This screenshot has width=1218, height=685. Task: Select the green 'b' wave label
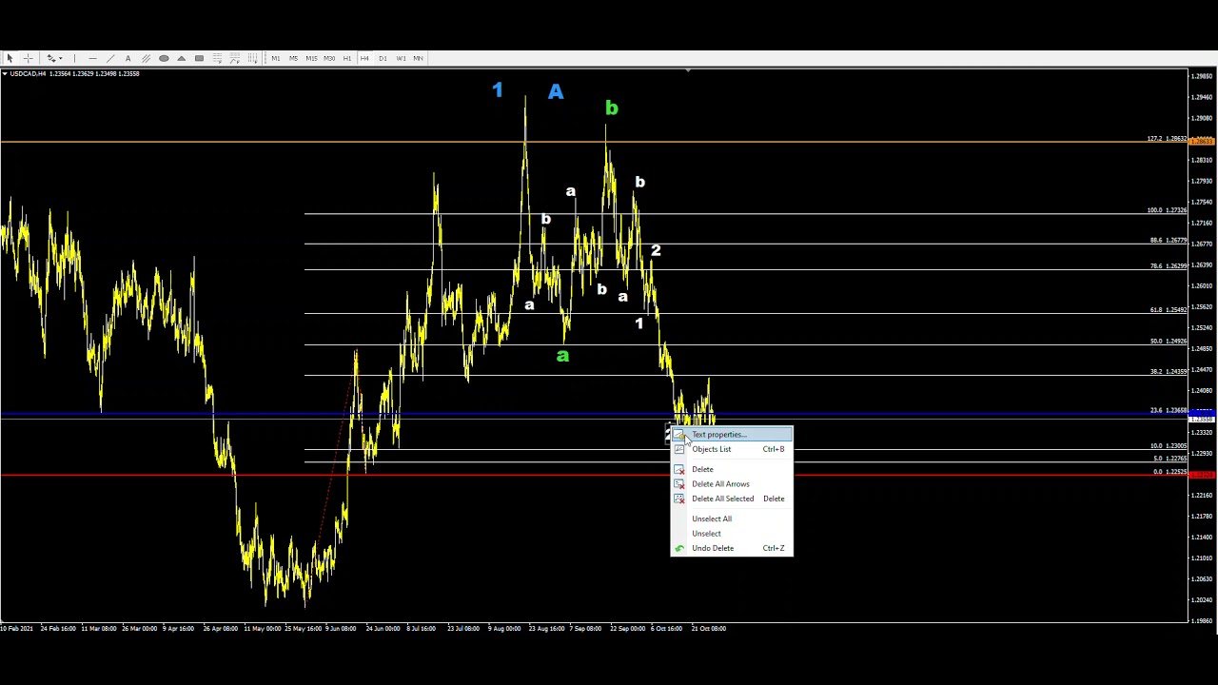click(611, 108)
